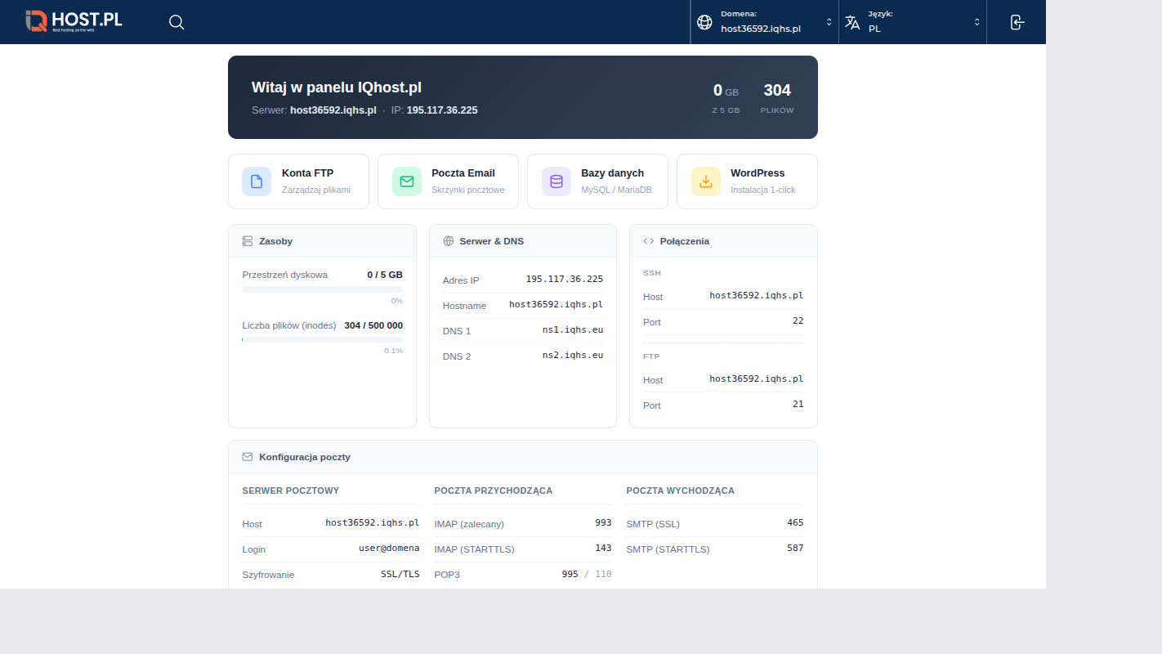
Task: Click the SSH Host value
Action: point(757,296)
